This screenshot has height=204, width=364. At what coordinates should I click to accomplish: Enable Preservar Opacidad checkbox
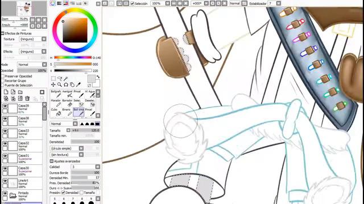[3, 76]
